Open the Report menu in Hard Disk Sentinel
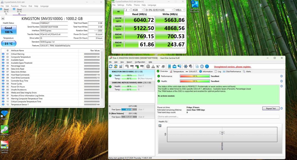297x160 pixels. tap(129, 62)
